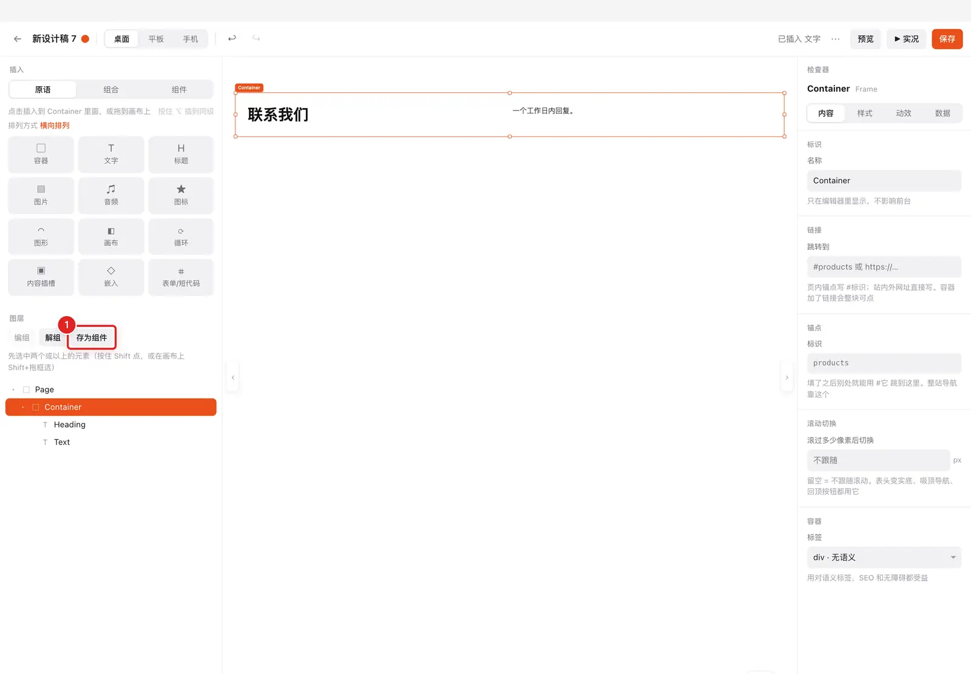This screenshot has height=674, width=971.
Task: Click the 解组 ungroup button
Action: pos(53,338)
